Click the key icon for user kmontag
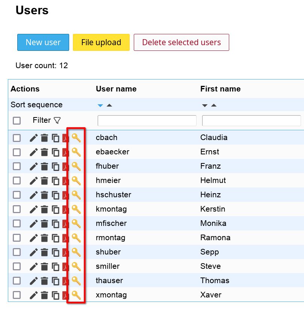Screen dimensions: 304x314 coord(76,209)
